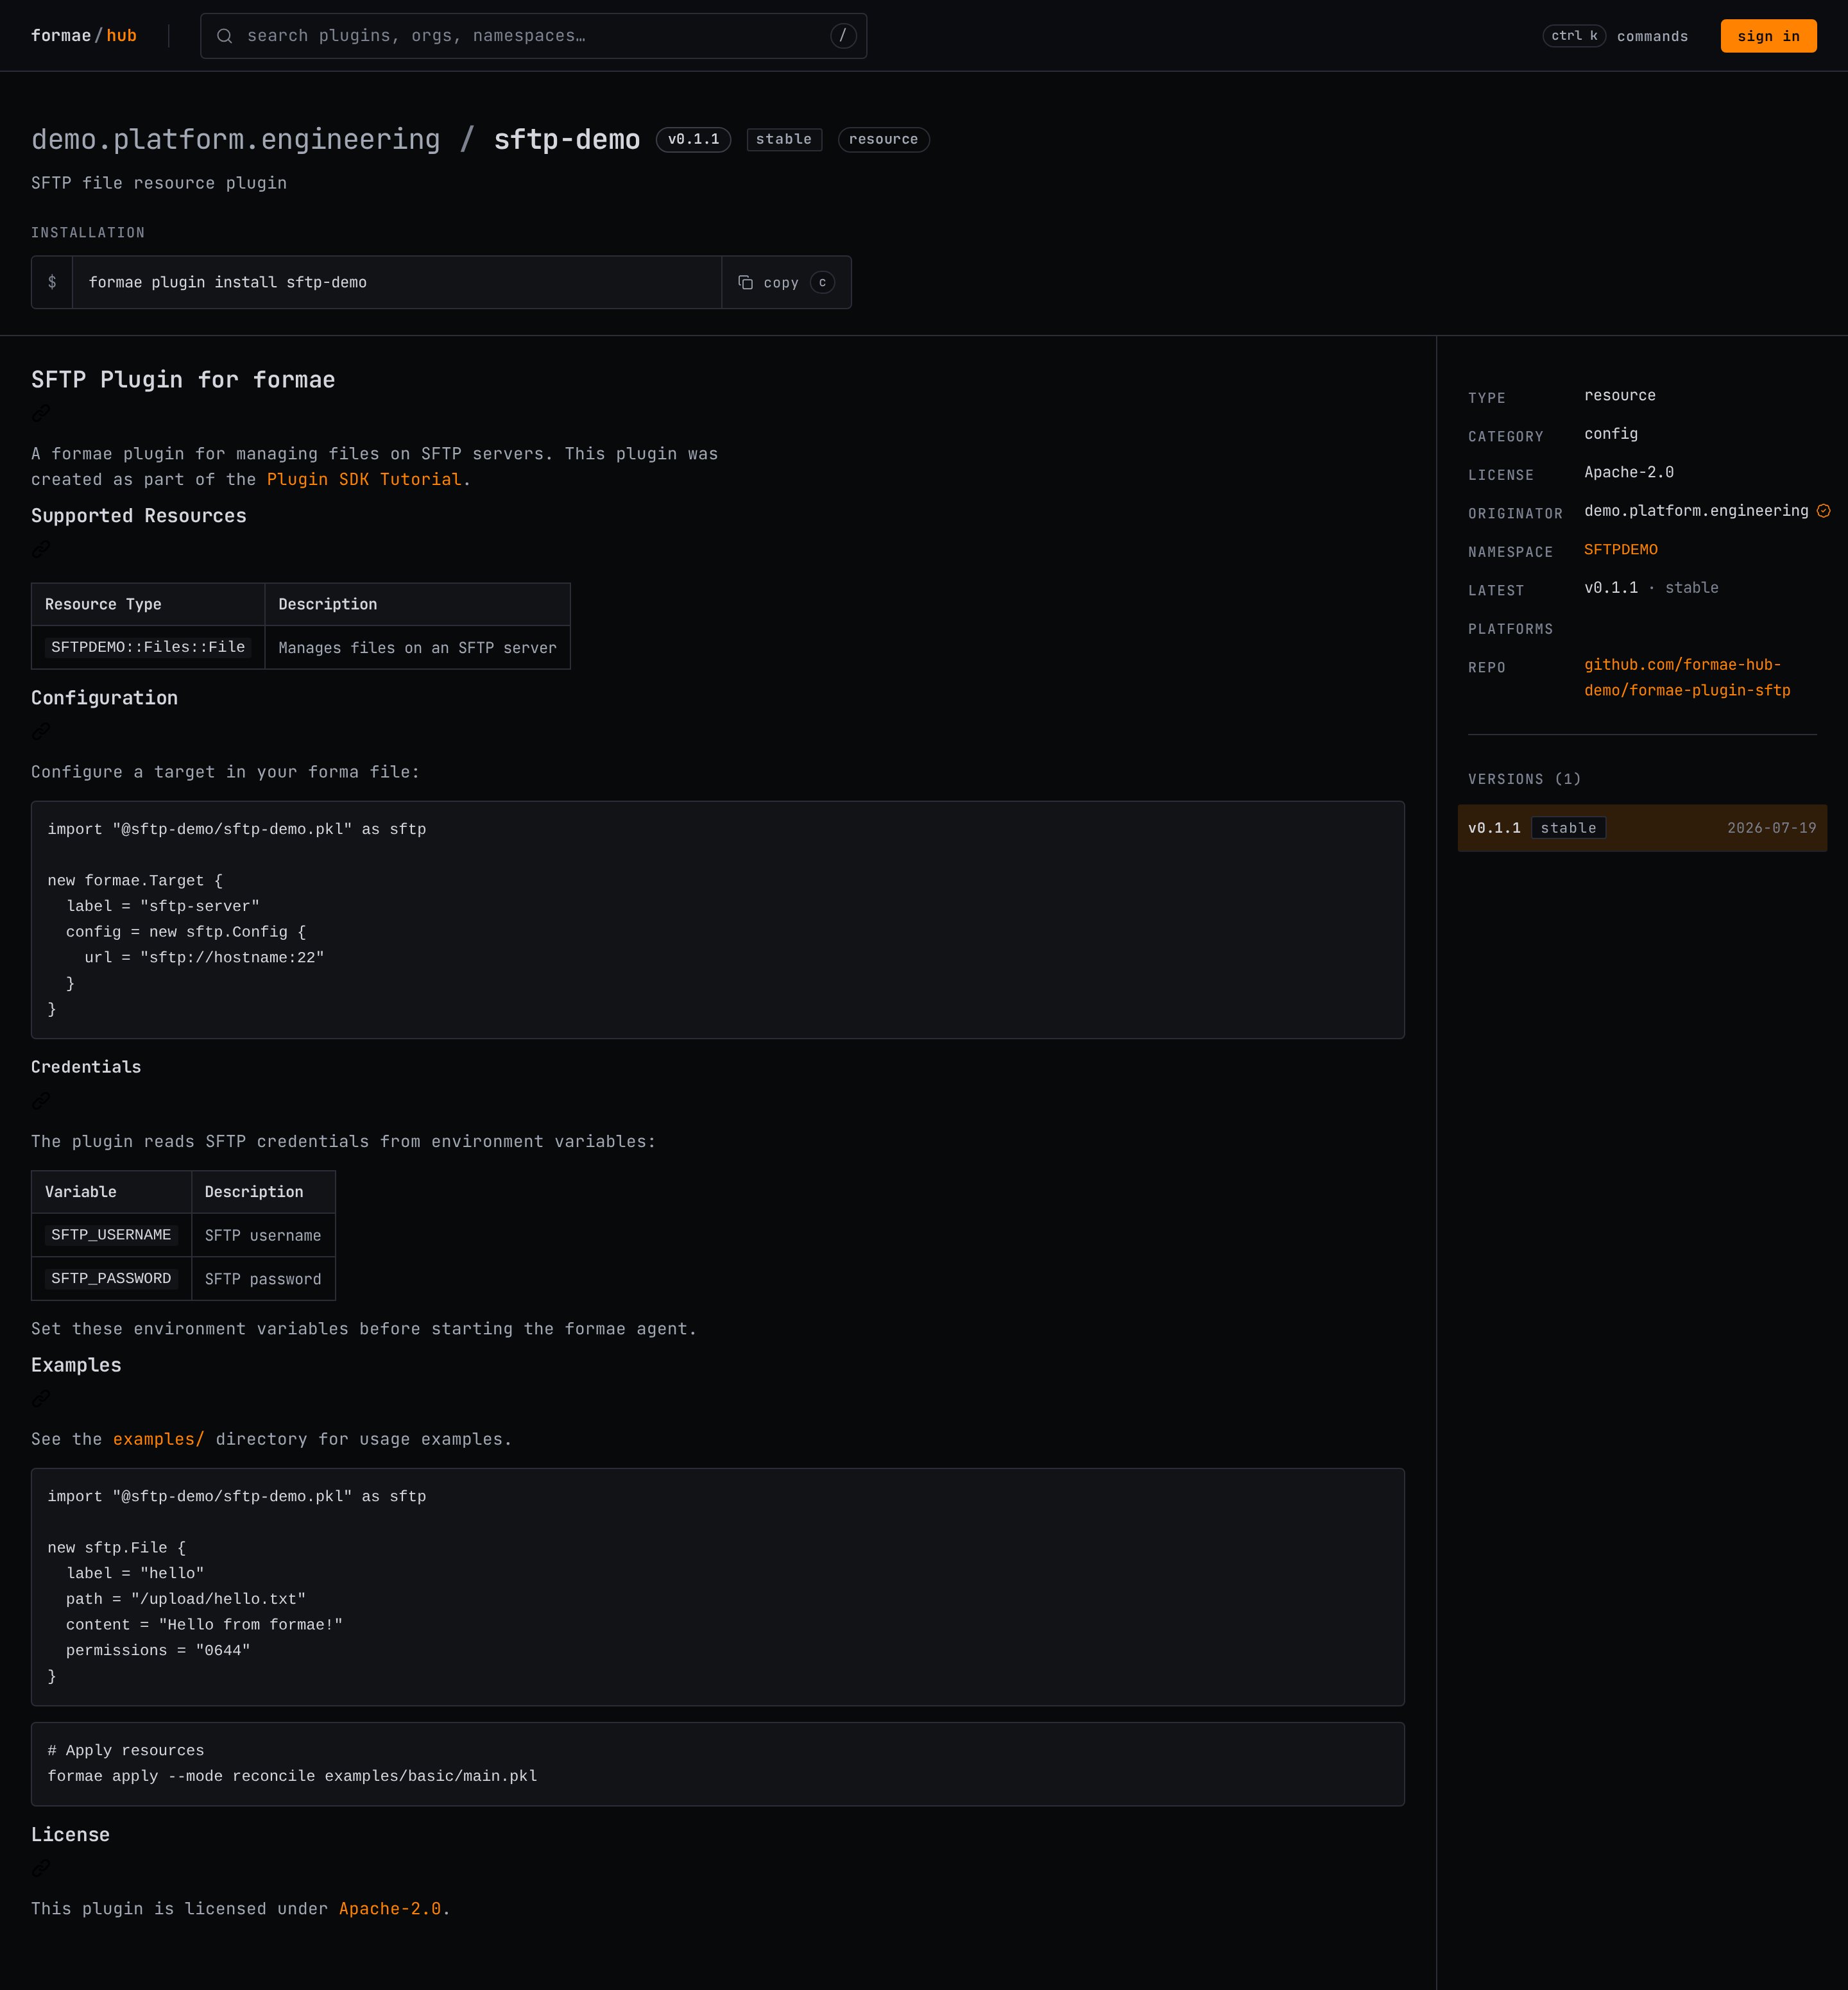Open the Plugin SDK Tutorial link

coord(364,480)
